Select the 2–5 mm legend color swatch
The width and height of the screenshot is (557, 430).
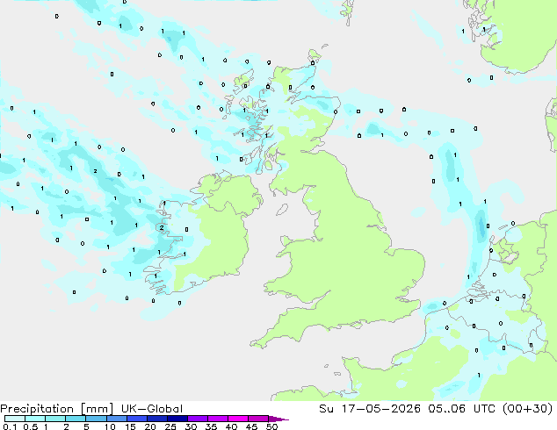pos(76,419)
